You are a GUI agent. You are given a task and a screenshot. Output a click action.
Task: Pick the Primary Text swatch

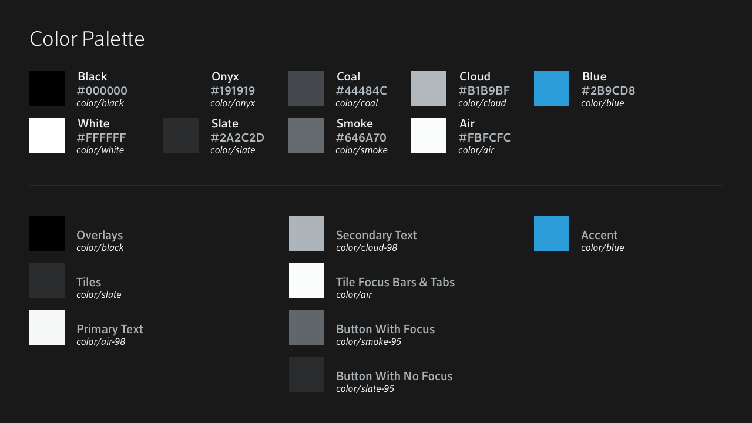(x=47, y=327)
